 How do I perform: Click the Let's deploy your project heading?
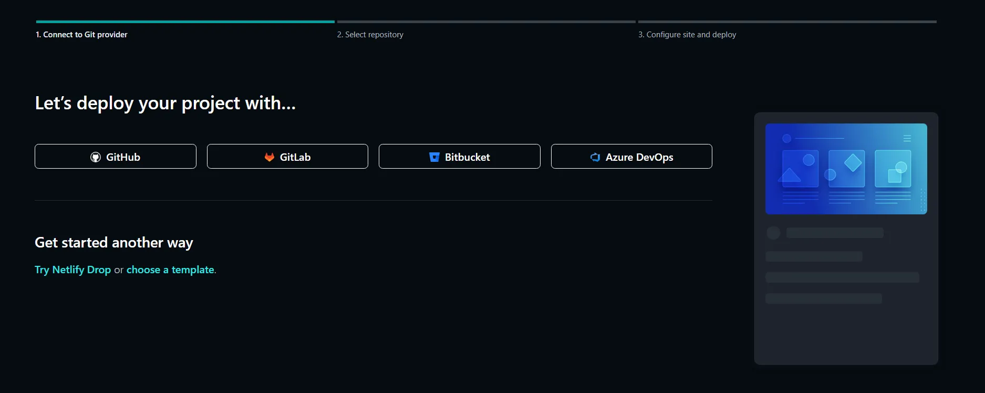(x=165, y=104)
